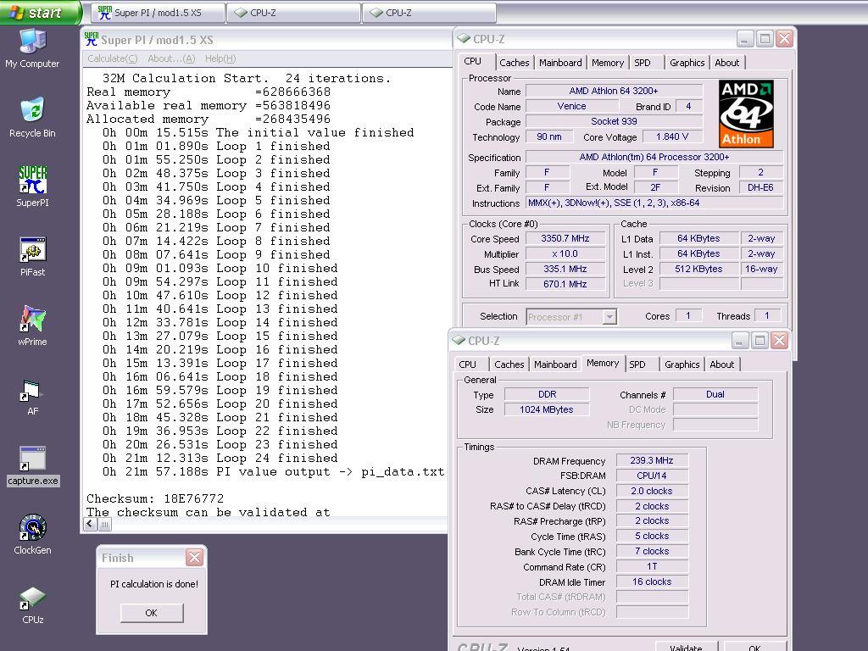868x651 pixels.
Task: Select CPU tab in upper CPU-Z
Action: tap(473, 61)
